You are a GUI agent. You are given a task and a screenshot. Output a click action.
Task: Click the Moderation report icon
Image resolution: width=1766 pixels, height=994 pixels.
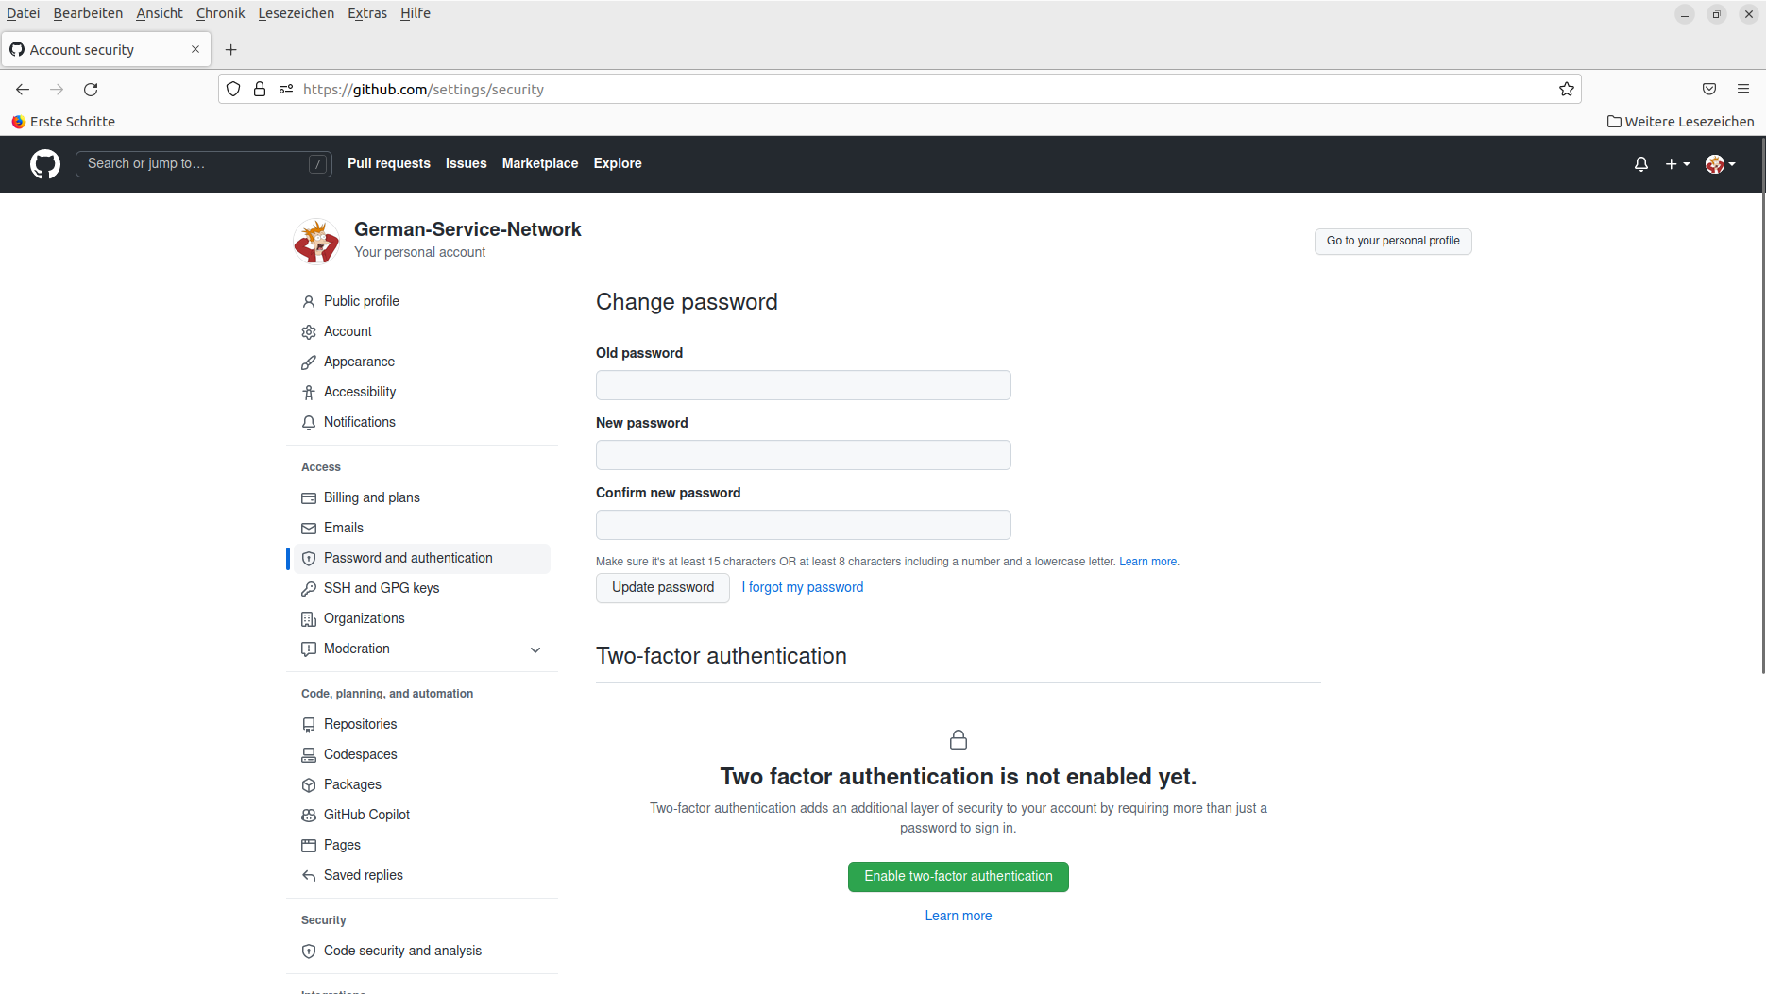tap(309, 649)
